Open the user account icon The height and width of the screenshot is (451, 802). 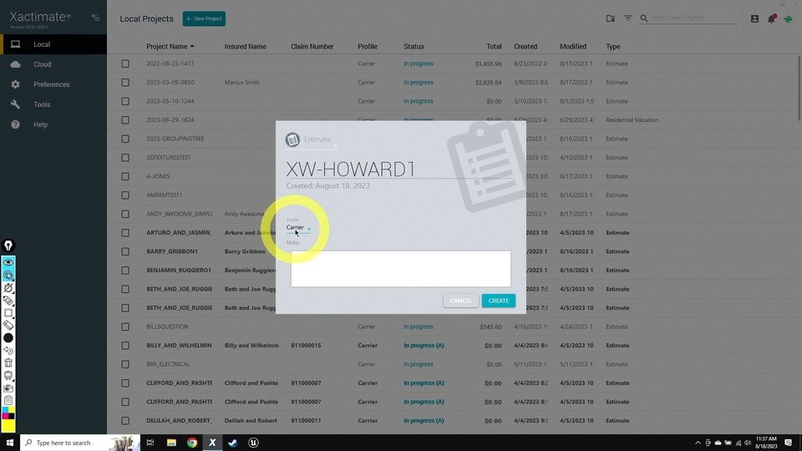tap(754, 18)
